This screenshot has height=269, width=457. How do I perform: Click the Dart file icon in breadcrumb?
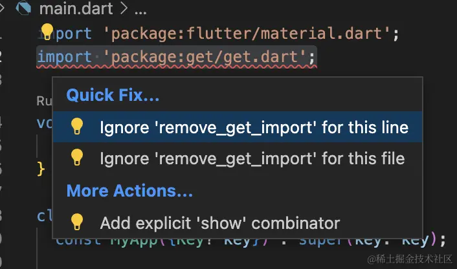pos(23,8)
